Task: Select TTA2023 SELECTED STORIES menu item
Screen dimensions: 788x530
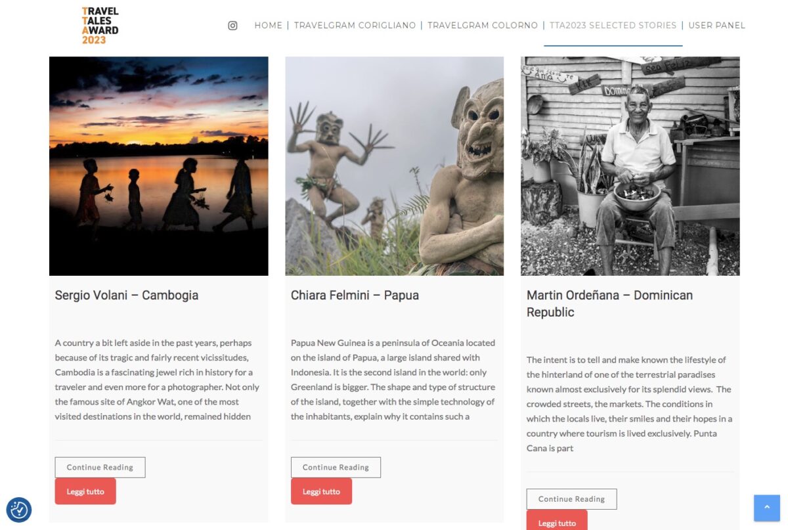Action: click(x=613, y=26)
